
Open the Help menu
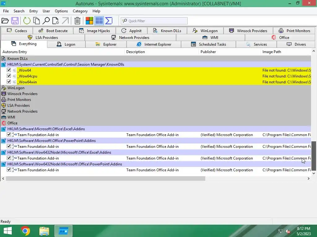(96, 11)
